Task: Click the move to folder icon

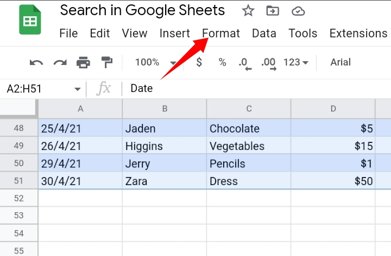Action: 273,11
